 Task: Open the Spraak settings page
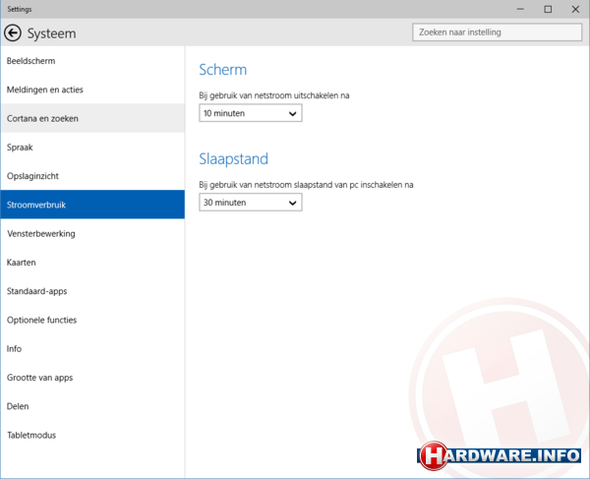coord(20,147)
